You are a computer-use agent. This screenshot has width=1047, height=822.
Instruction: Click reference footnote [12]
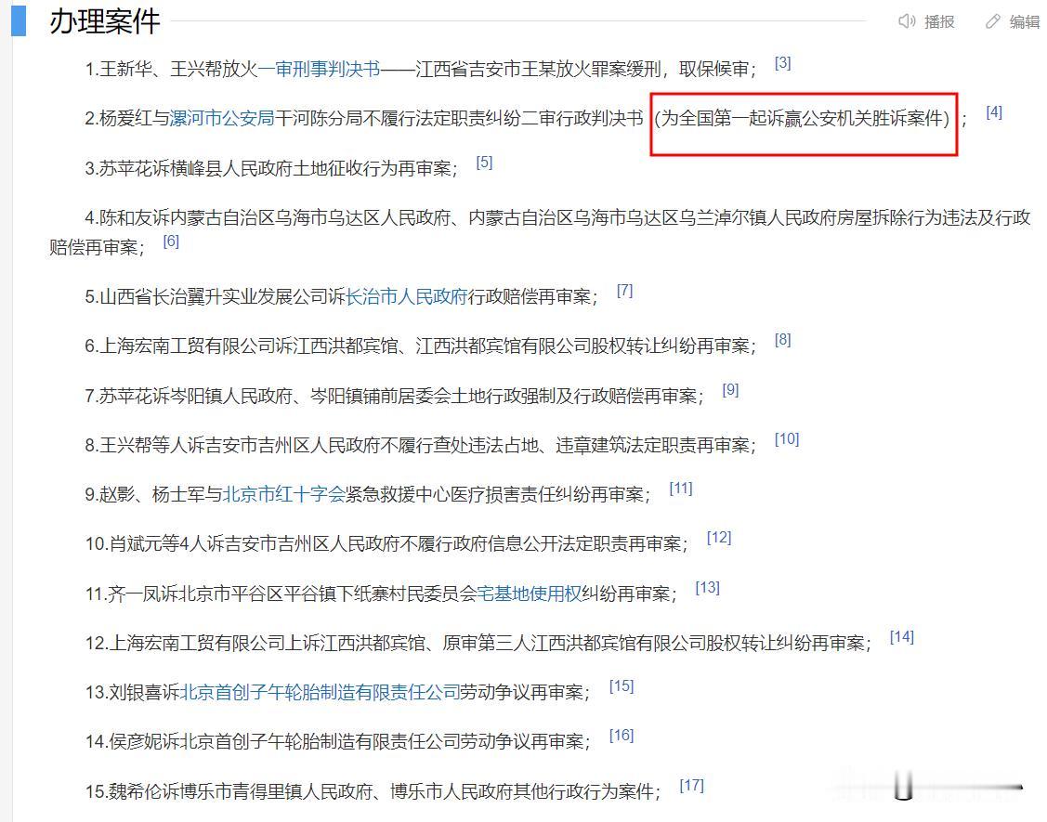coord(719,538)
